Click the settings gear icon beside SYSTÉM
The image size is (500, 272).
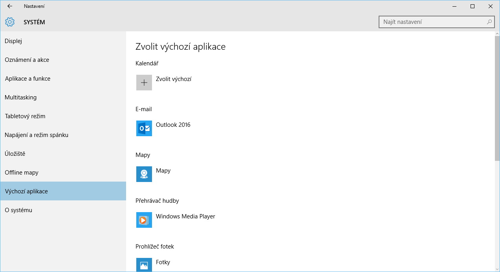[x=10, y=22]
